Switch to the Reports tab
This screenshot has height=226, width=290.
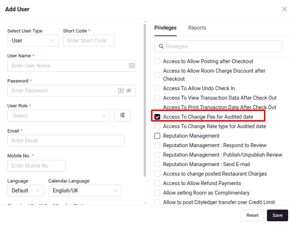197,28
